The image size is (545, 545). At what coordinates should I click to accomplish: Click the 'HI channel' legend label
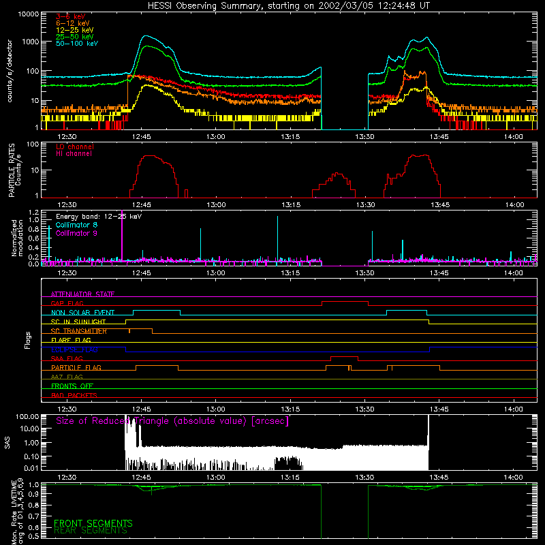point(74,153)
